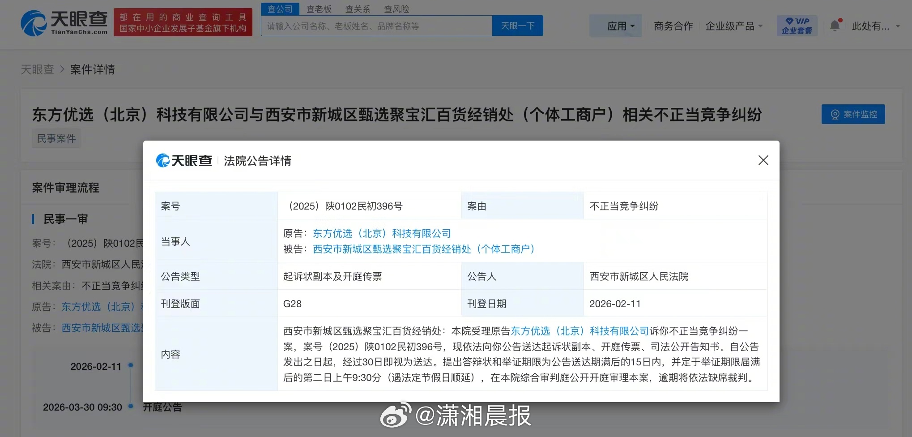Open the notification bell with red badge
The height and width of the screenshot is (437, 912).
point(835,26)
